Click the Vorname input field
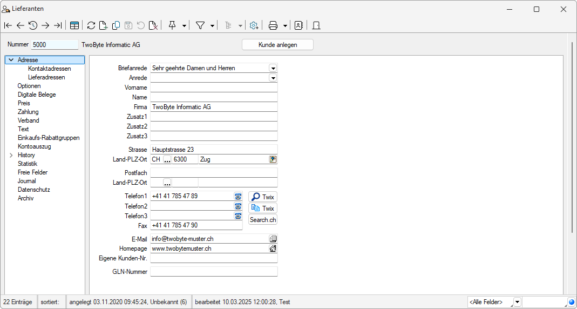Viewport: 577px width, 309px height. [214, 88]
